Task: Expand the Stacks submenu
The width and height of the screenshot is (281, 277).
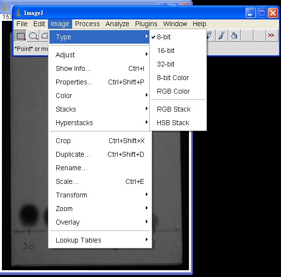Action: (x=99, y=109)
